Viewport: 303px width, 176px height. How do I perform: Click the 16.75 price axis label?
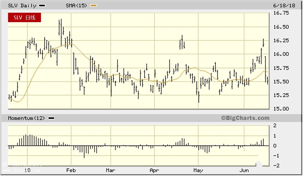pos(281,13)
